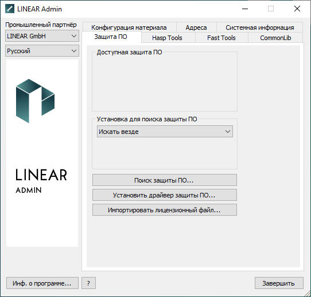Click the Промышленный партнёр label
The width and height of the screenshot is (311, 297).
(x=41, y=25)
